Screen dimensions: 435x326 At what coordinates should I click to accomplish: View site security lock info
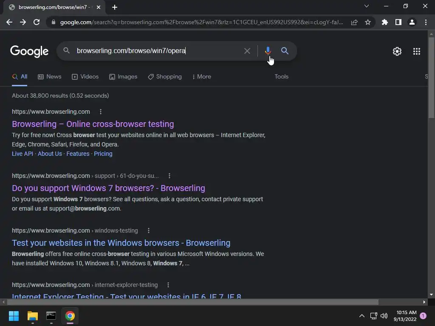[x=54, y=22]
